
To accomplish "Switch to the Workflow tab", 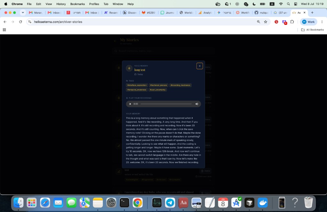I will (x=243, y=12).
